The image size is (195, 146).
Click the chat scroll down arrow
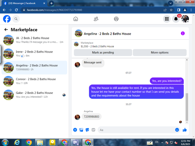[187, 122]
